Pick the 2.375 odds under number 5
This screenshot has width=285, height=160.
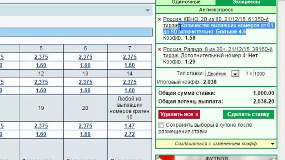point(41,57)
